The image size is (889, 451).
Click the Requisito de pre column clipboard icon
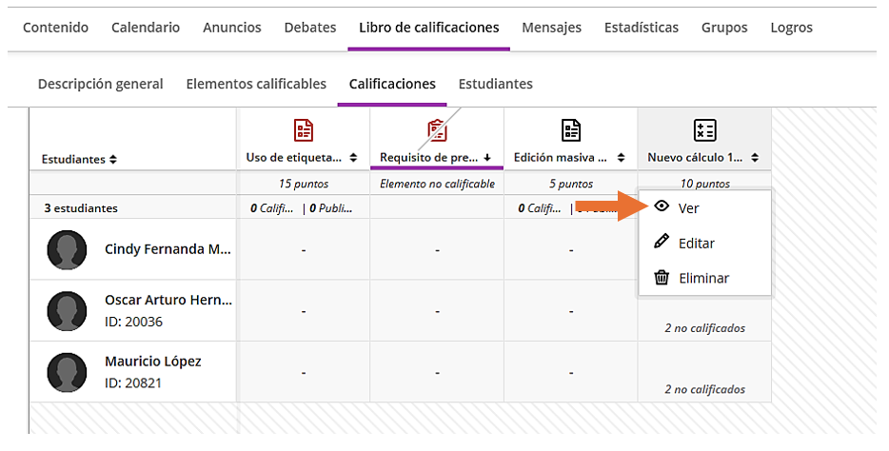(x=437, y=130)
